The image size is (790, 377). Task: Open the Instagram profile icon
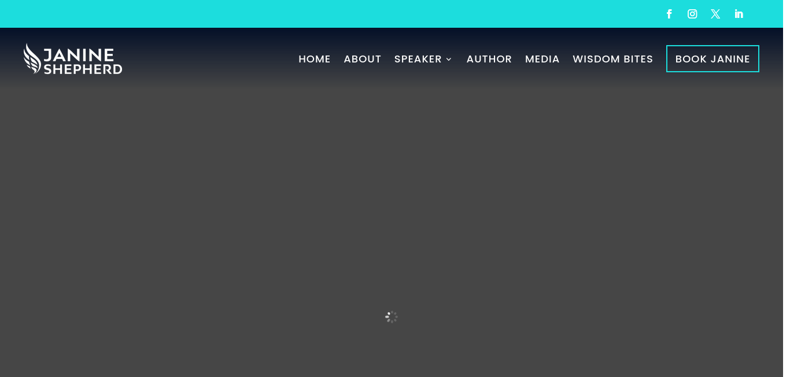pos(692,14)
